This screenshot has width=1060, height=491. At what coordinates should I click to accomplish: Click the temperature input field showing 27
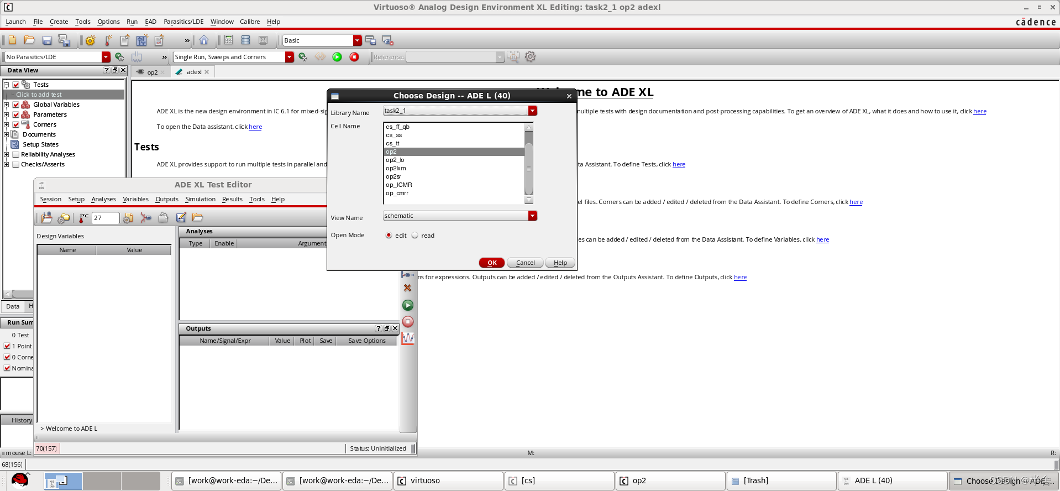pos(105,218)
